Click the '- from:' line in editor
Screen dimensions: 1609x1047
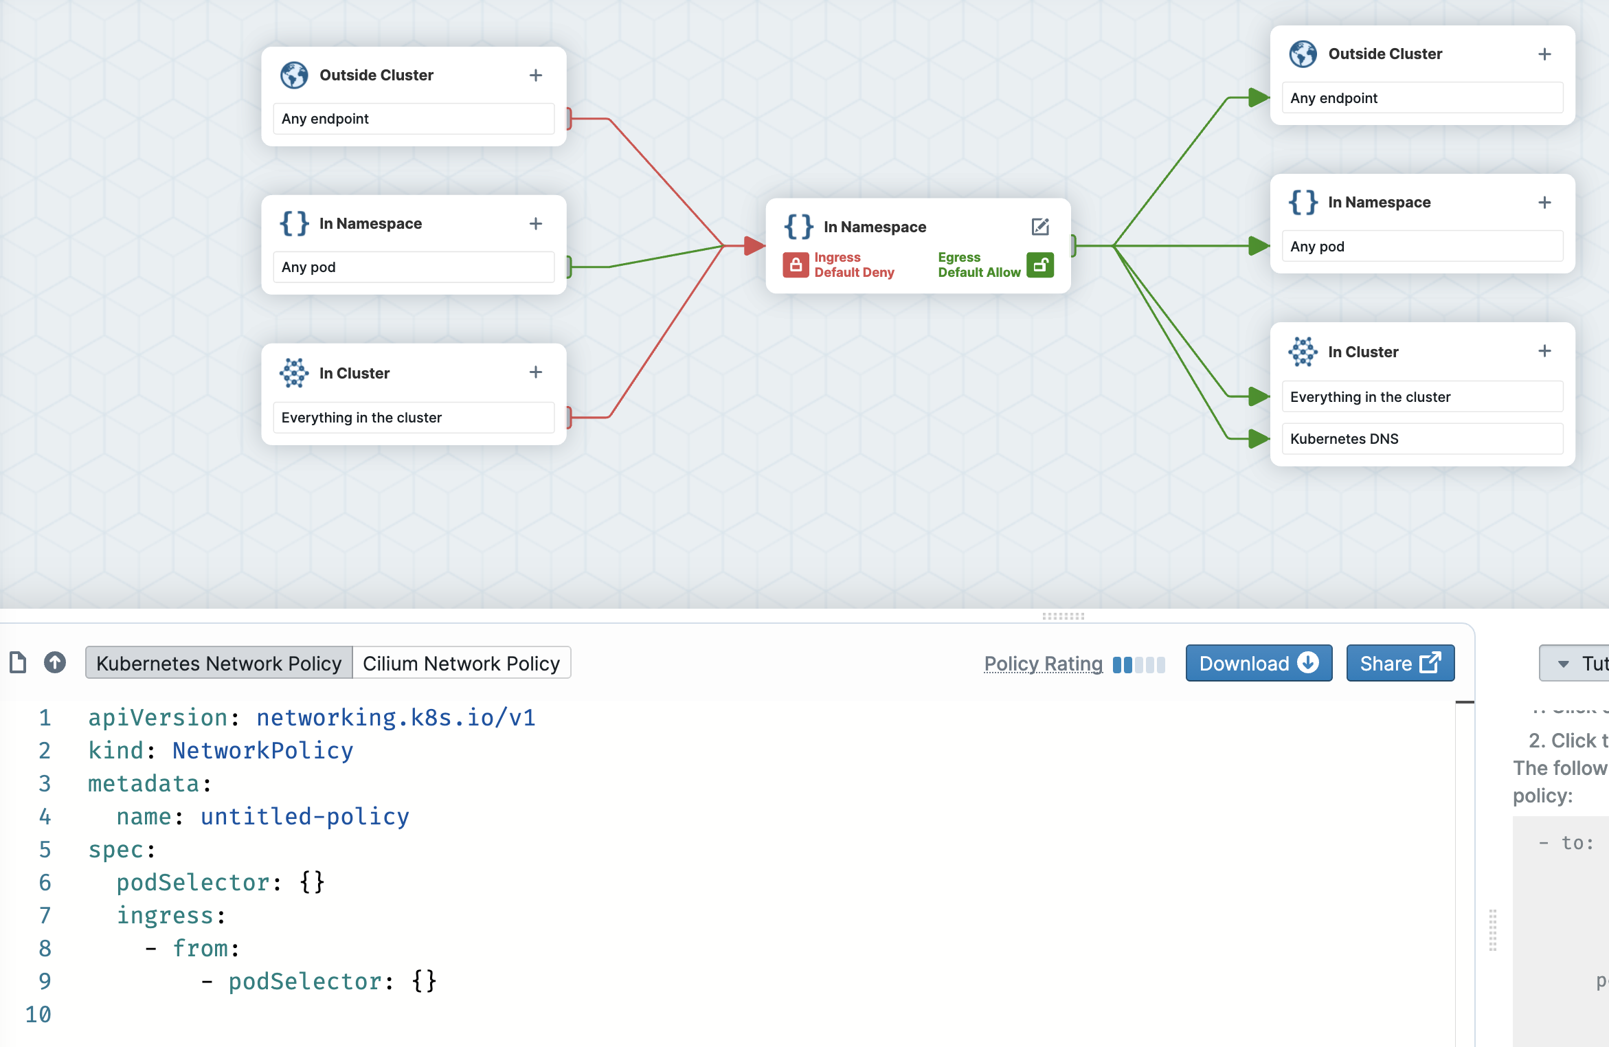pyautogui.click(x=192, y=948)
